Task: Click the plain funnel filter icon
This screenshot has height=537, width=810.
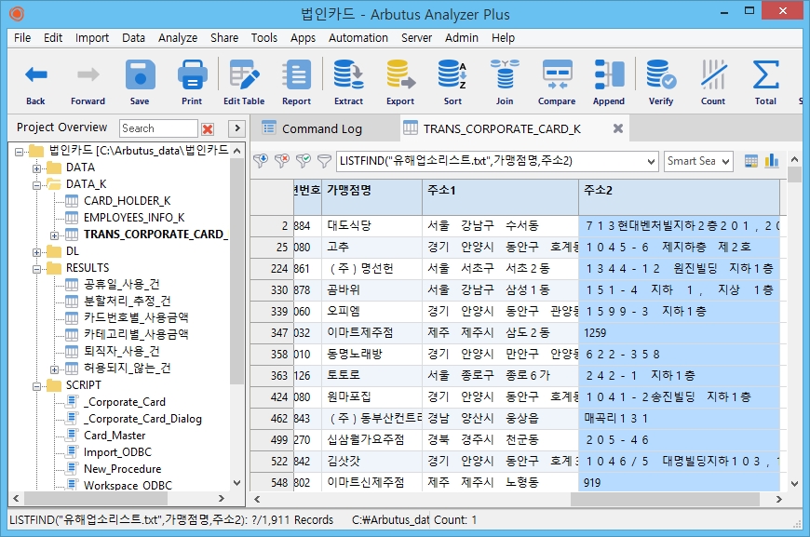Action: click(x=324, y=161)
